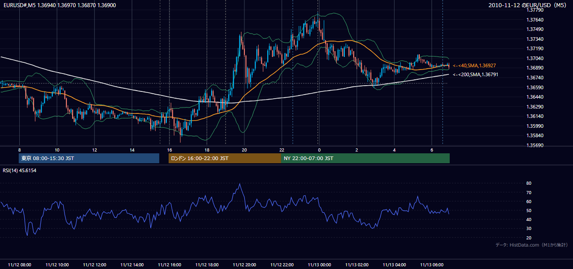Click hour label 14 under price chart
573x269 pixels.
(x=132, y=150)
